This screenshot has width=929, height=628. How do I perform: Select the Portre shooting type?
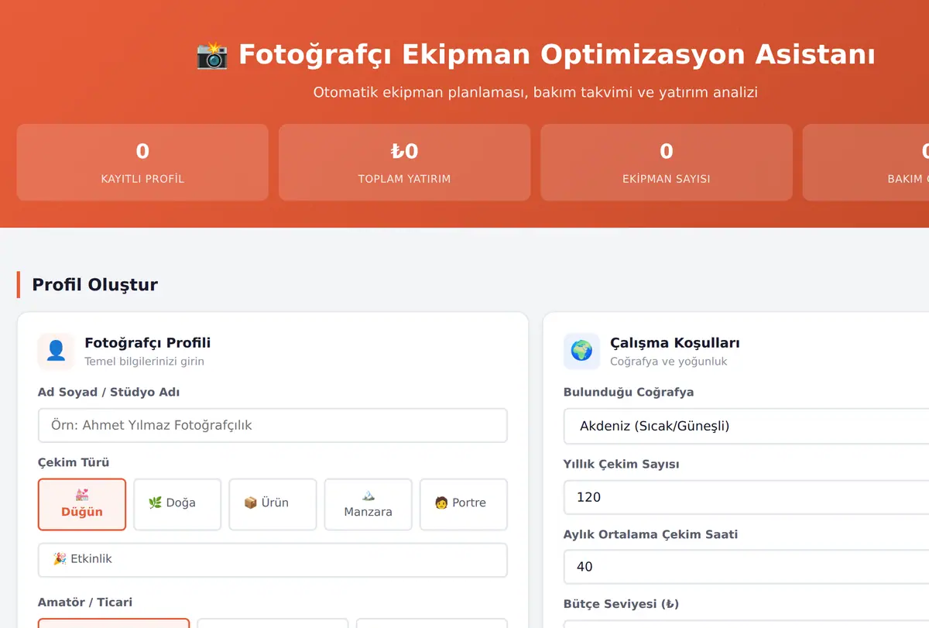coord(464,504)
